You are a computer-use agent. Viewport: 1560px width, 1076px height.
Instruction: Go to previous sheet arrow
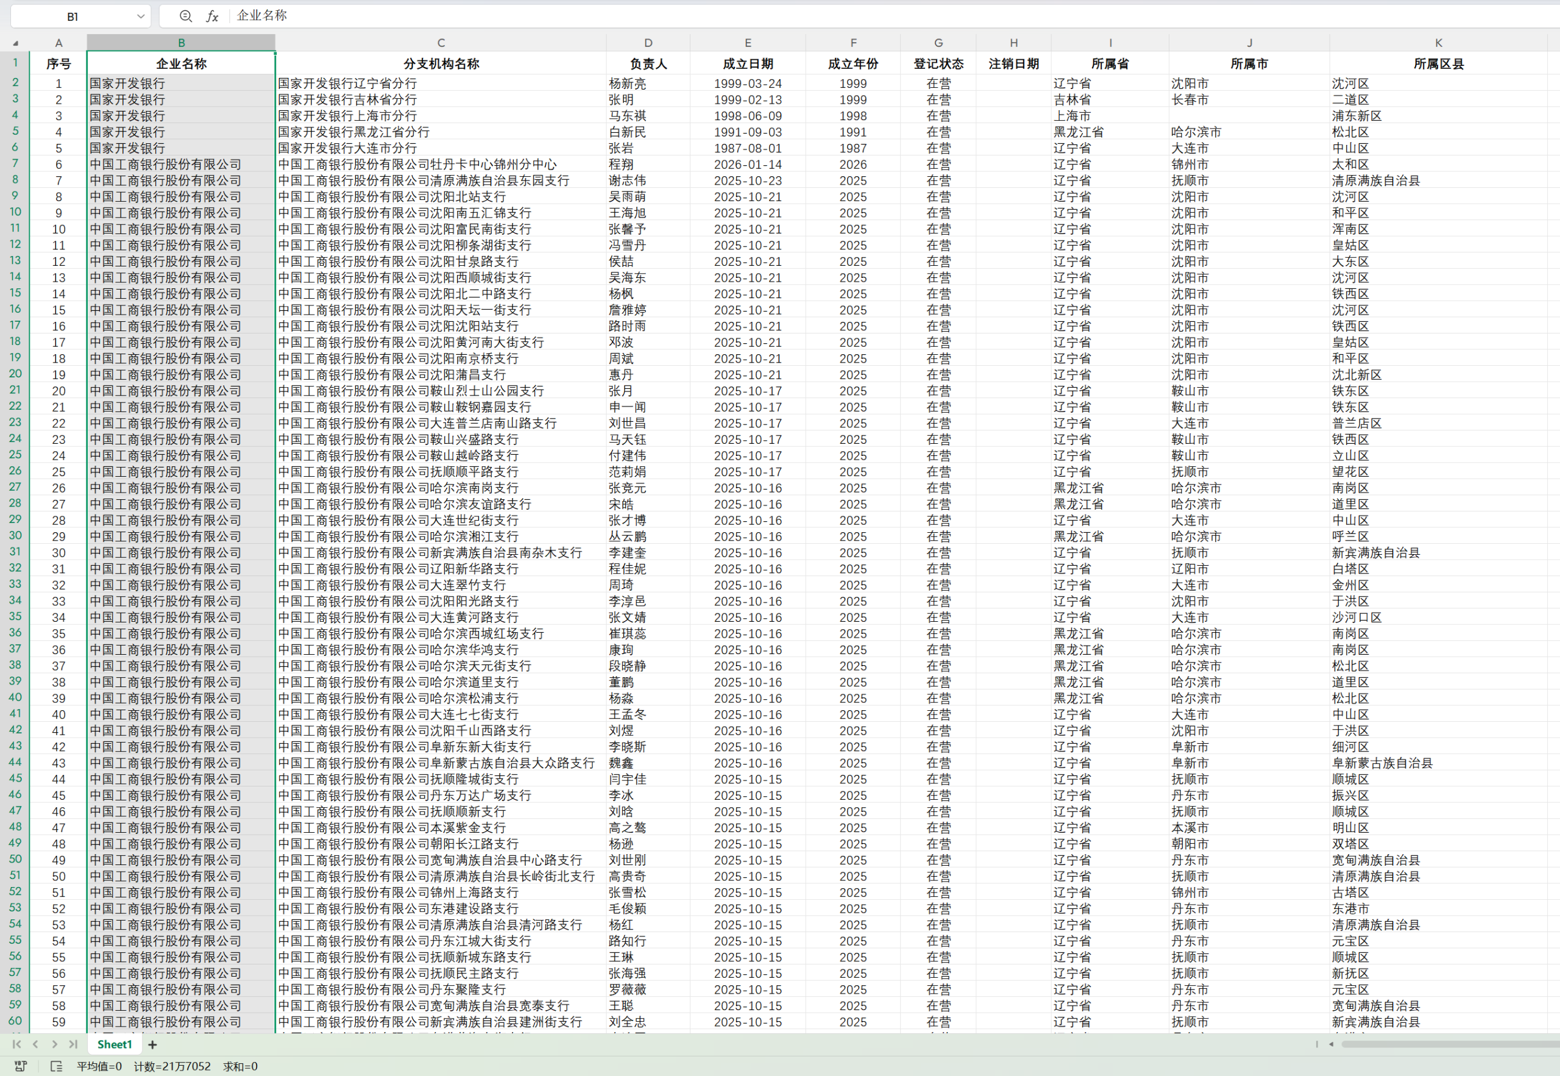click(x=36, y=1044)
